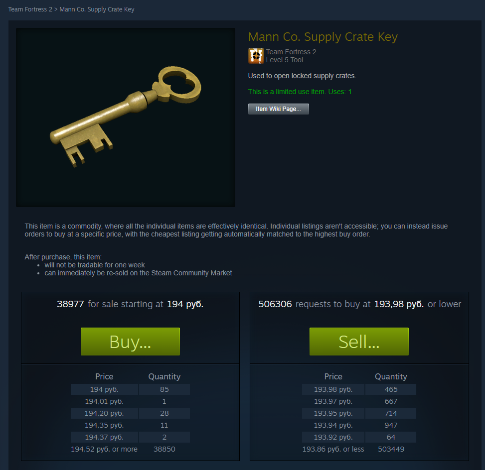Screen dimensions: 485x470
Task: Select the 193,98 руб. buy order row
Action: 359,389
